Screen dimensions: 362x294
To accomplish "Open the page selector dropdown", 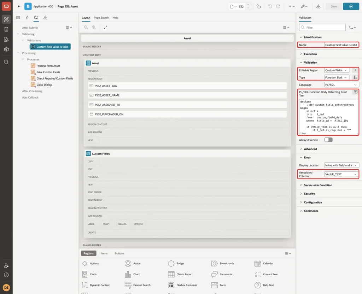I will coord(233,6).
